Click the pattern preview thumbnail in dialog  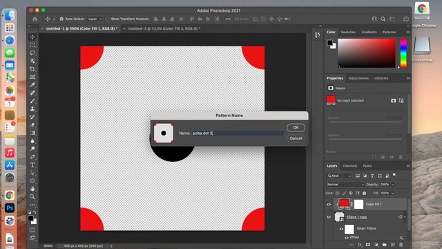click(164, 133)
